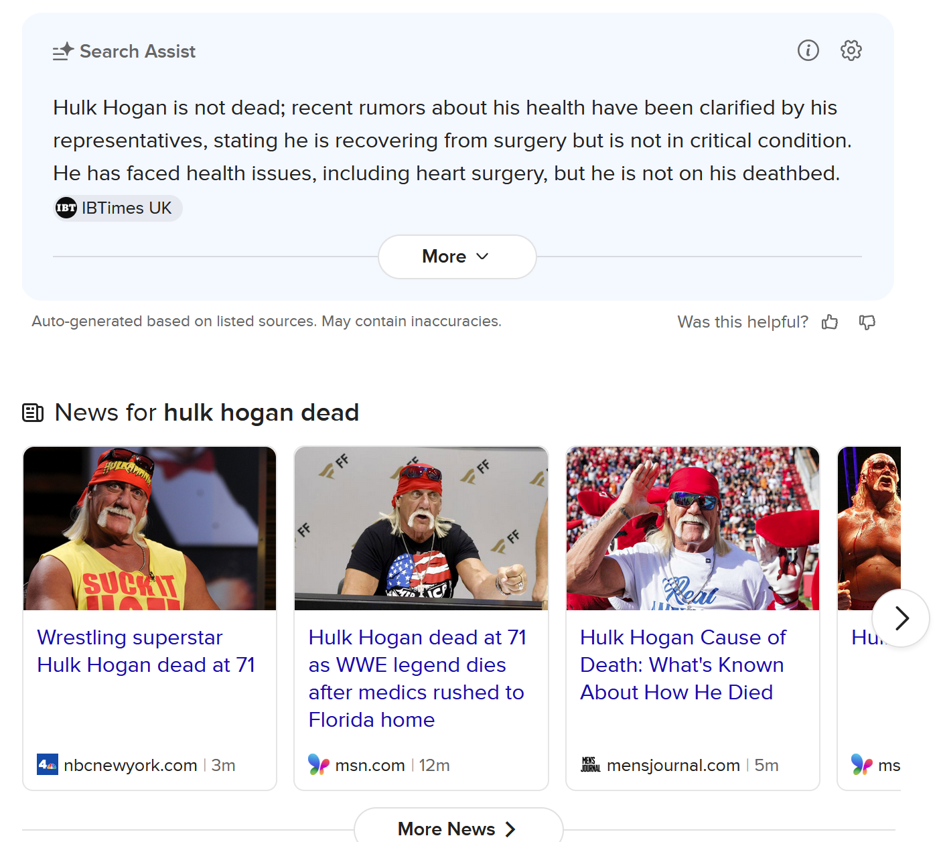Click the Search Assist summary paragraph
This screenshot has width=939, height=842.
tap(453, 141)
